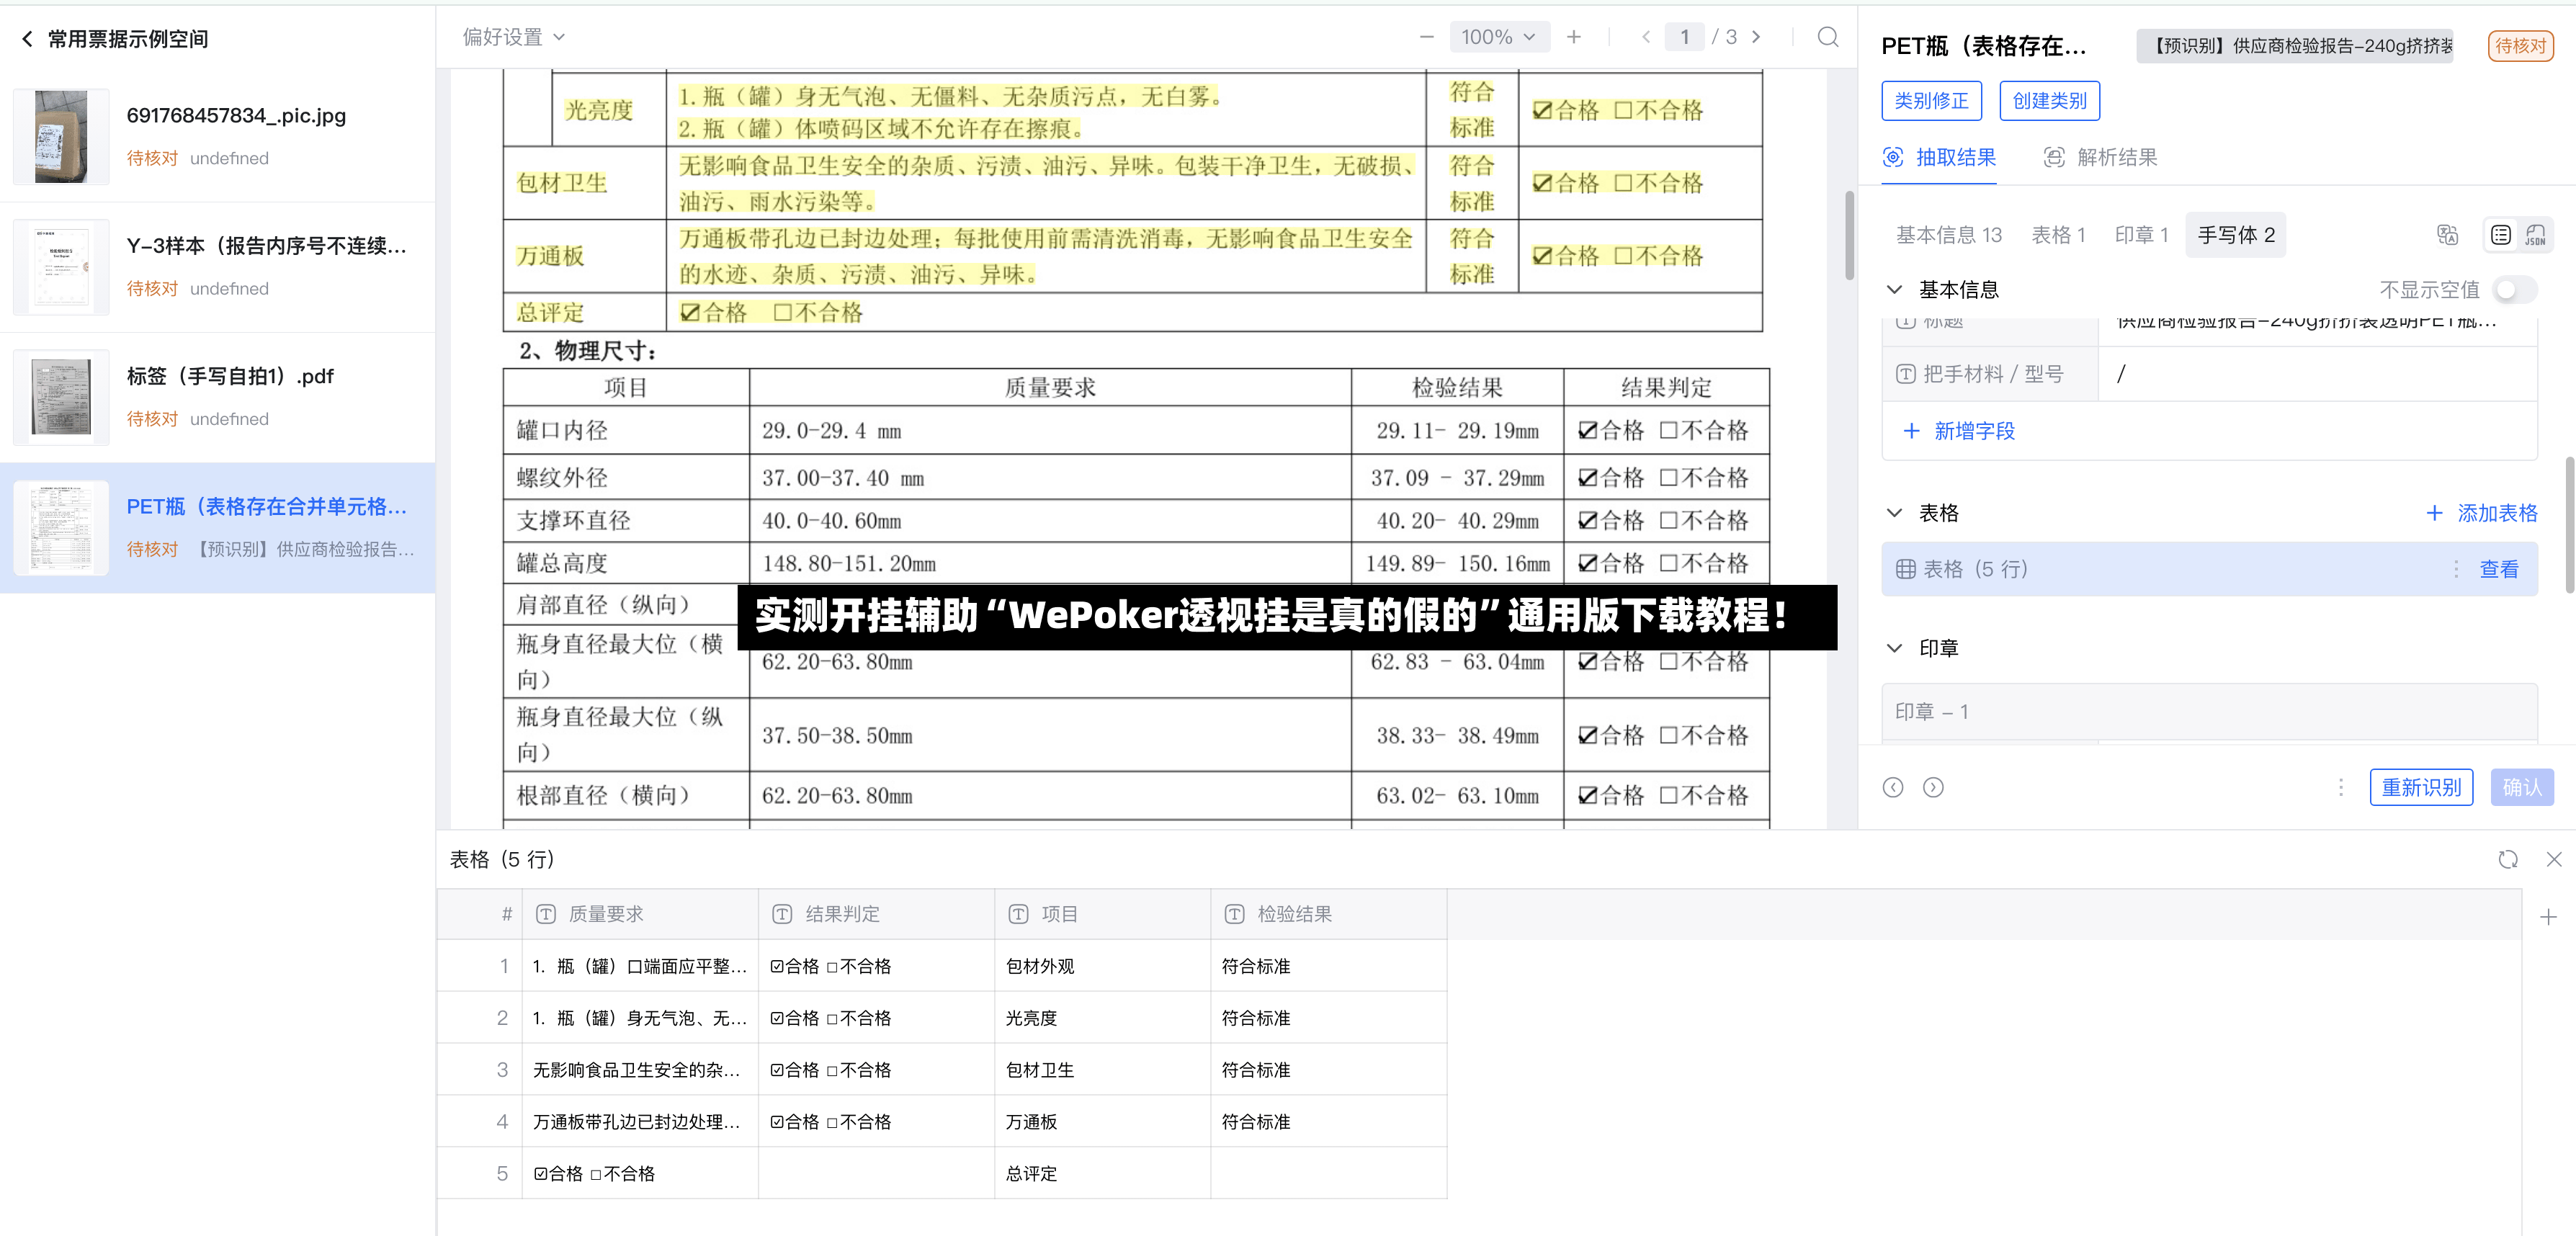2576x1236 pixels.
Task: Click 检验结果 column type icon
Action: pos(1234,914)
